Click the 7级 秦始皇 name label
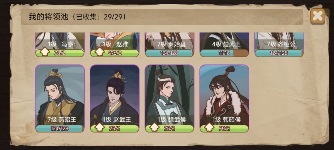The width and height of the screenshot is (334, 150). [x=171, y=44]
